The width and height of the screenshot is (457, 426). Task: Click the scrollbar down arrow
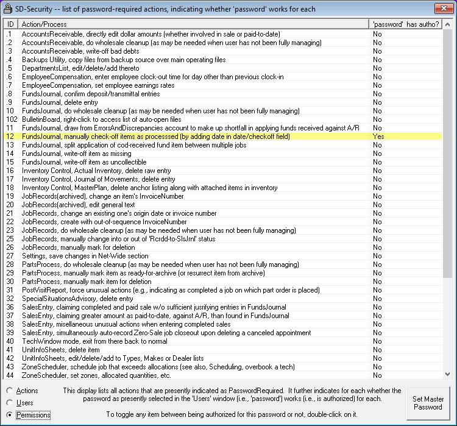point(451,374)
